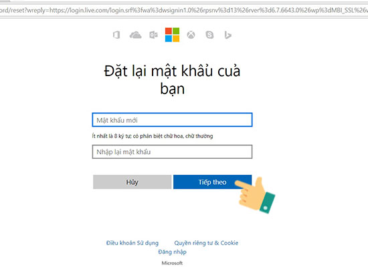368x267 pixels.
Task: Click the Microsoft four-color logo
Action: pyautogui.click(x=172, y=35)
